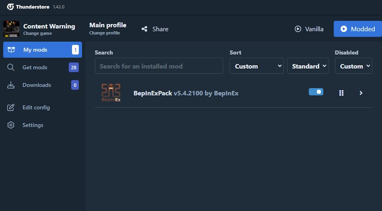Screen dimensions: 382x211
Task: Switch to the Get mods section
Action: [35, 67]
